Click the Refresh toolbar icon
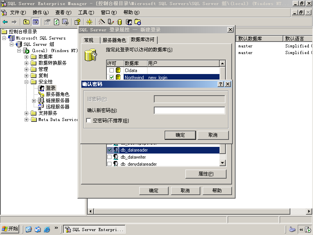 pos(56,22)
